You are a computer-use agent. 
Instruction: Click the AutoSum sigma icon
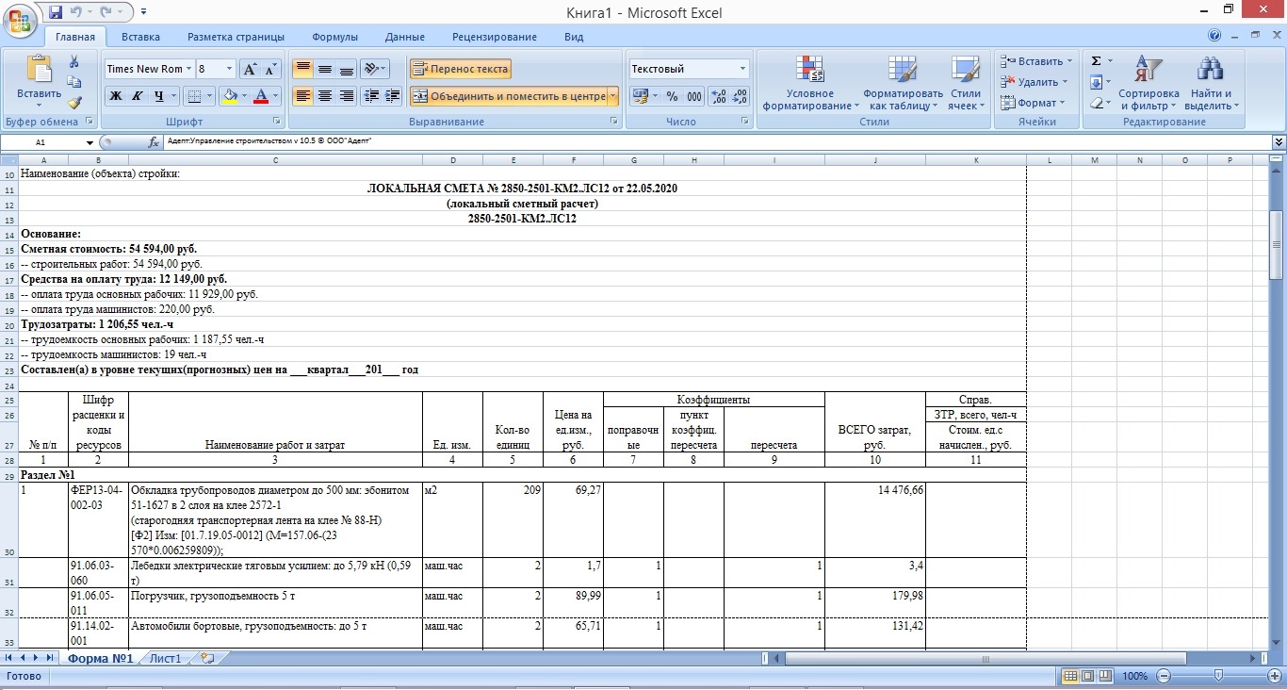pyautogui.click(x=1096, y=61)
